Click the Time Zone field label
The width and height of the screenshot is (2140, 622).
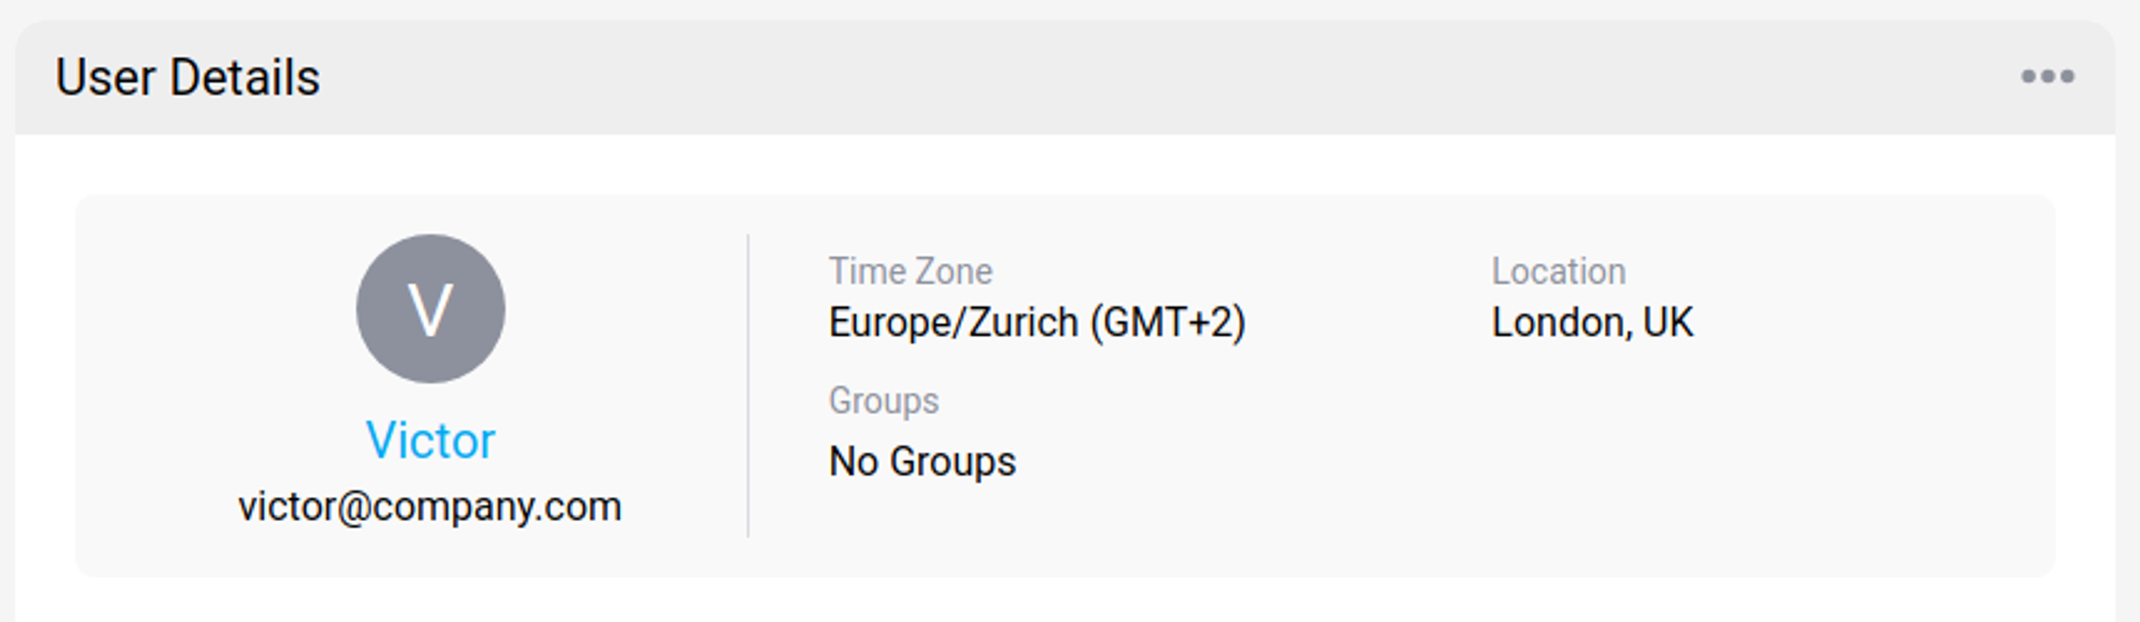[x=911, y=272]
